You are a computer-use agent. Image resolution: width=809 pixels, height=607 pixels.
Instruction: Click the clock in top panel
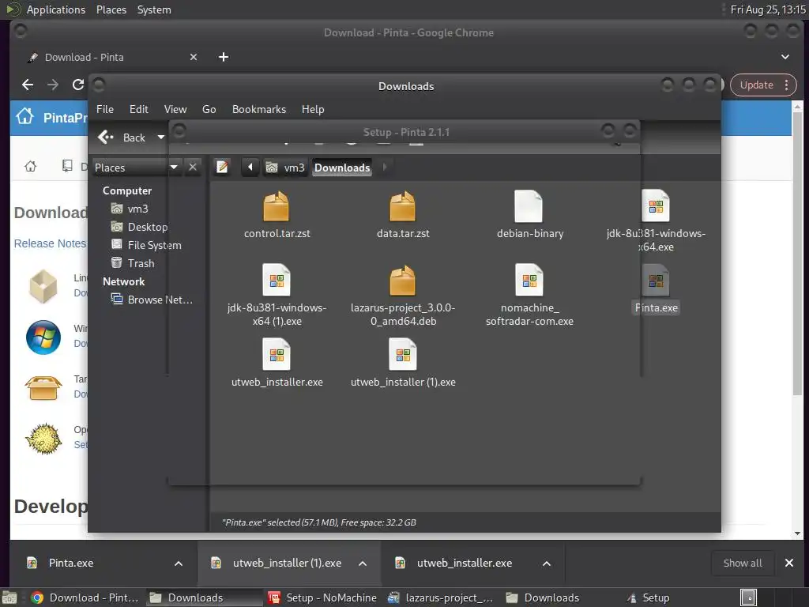click(768, 9)
